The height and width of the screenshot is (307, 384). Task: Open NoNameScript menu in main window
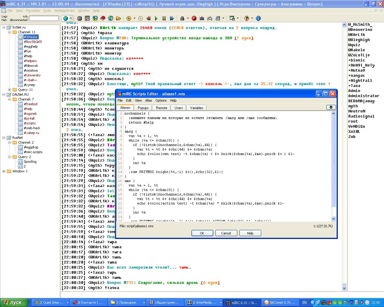(64, 10)
